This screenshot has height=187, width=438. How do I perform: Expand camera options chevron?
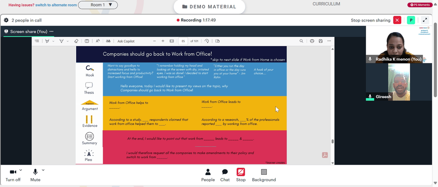pos(21,170)
